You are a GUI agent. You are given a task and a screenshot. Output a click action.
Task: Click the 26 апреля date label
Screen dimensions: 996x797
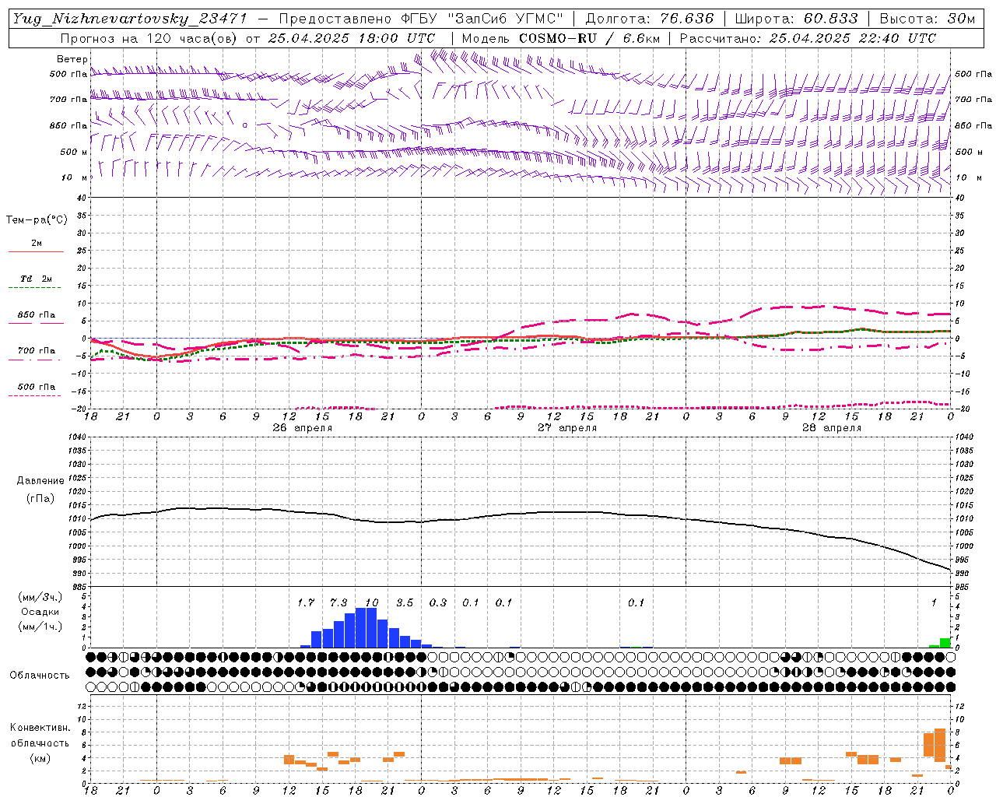pos(302,428)
